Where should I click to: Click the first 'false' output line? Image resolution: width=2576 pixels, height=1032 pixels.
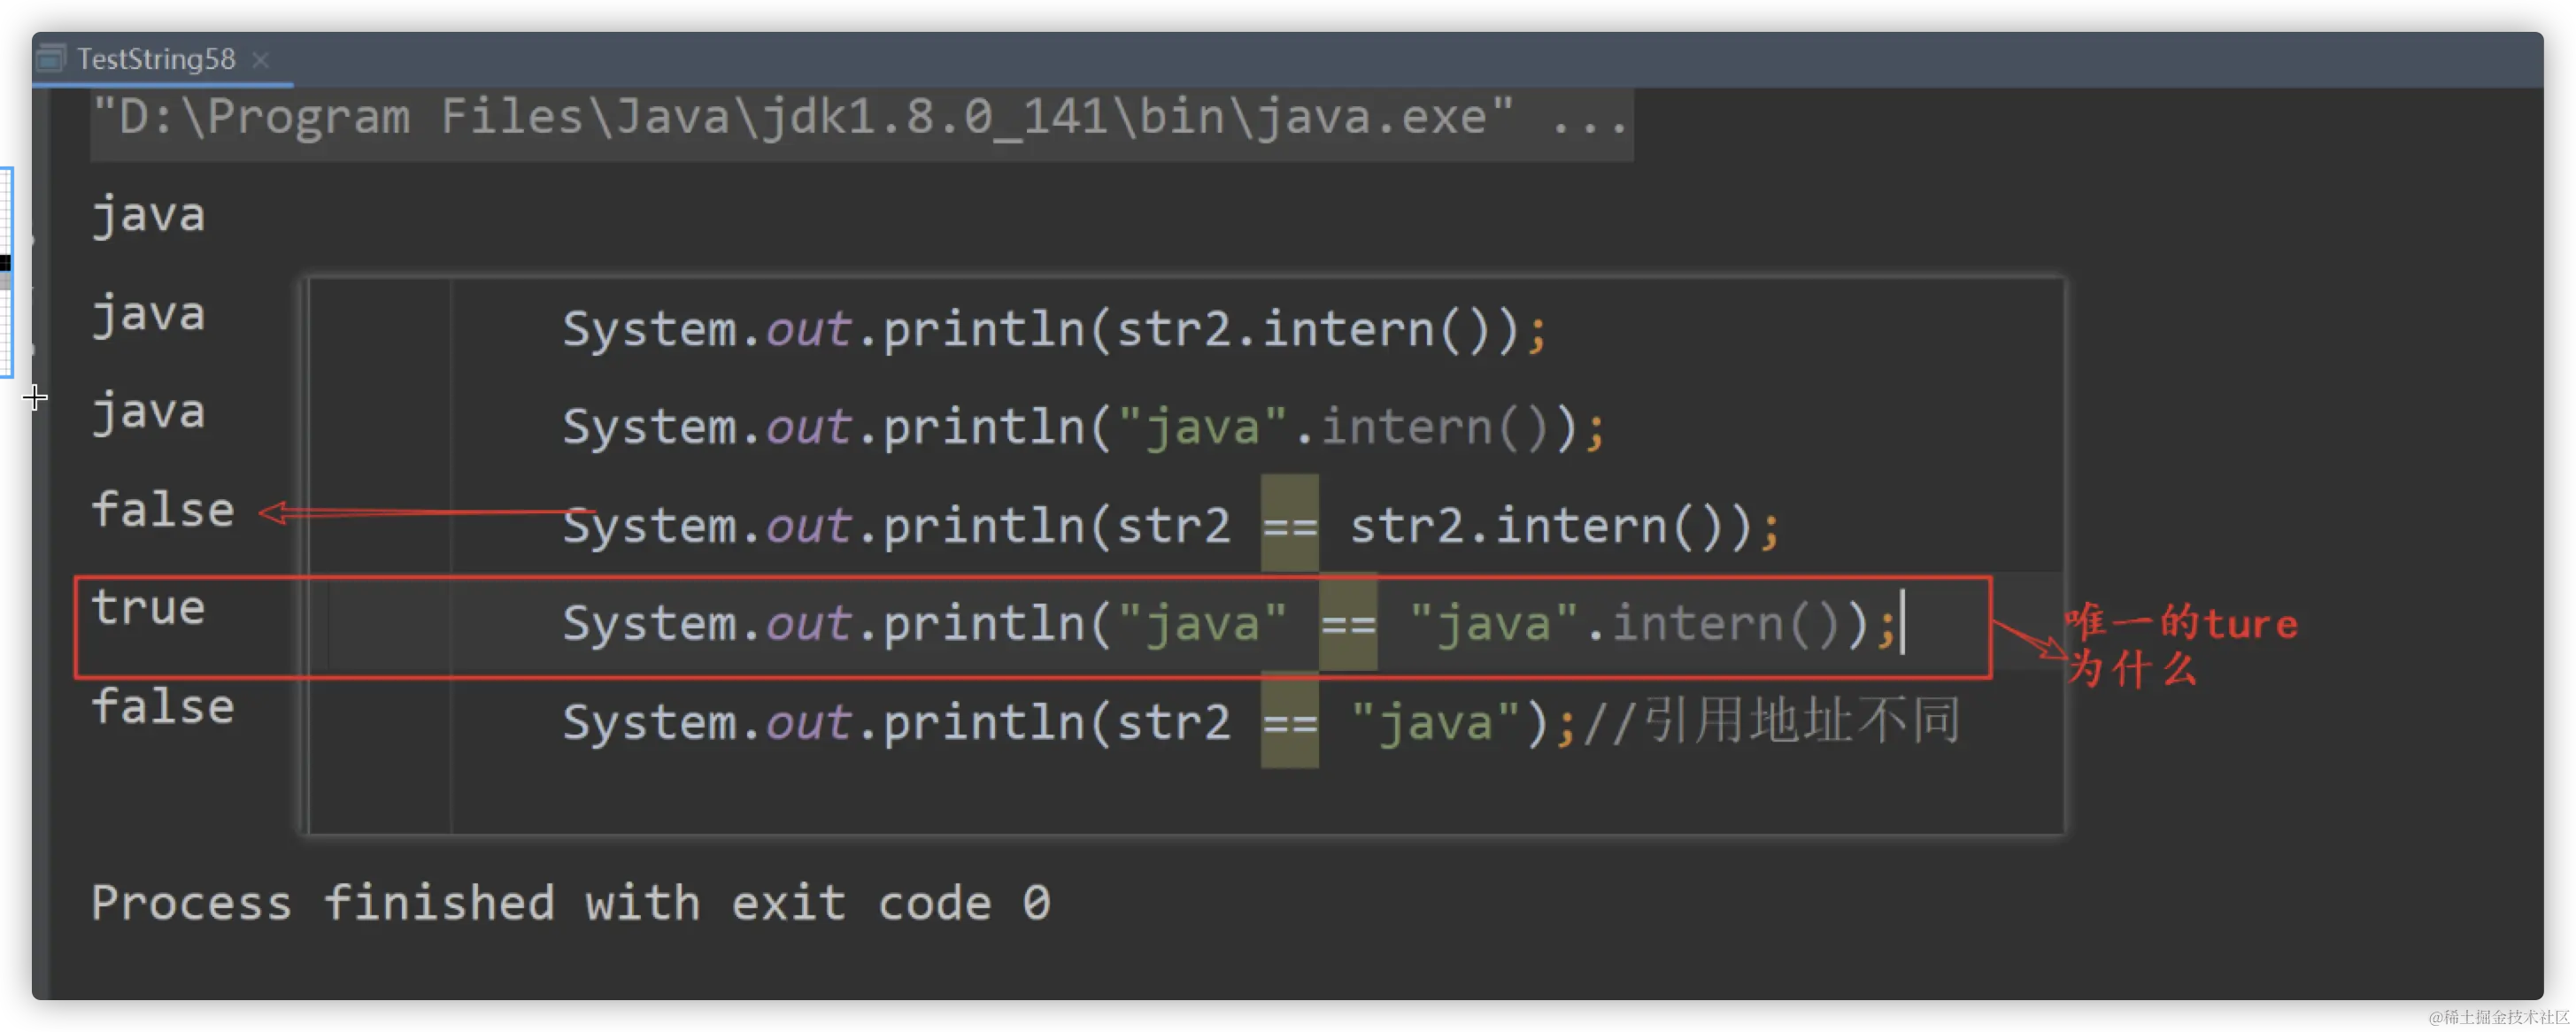point(163,510)
